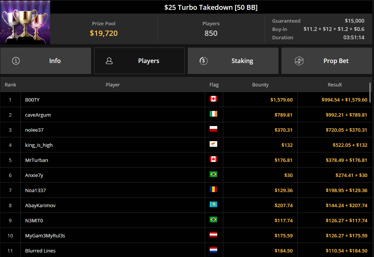This screenshot has height=257, width=374.
Task: Click the player list scrollbar
Action: (370, 93)
